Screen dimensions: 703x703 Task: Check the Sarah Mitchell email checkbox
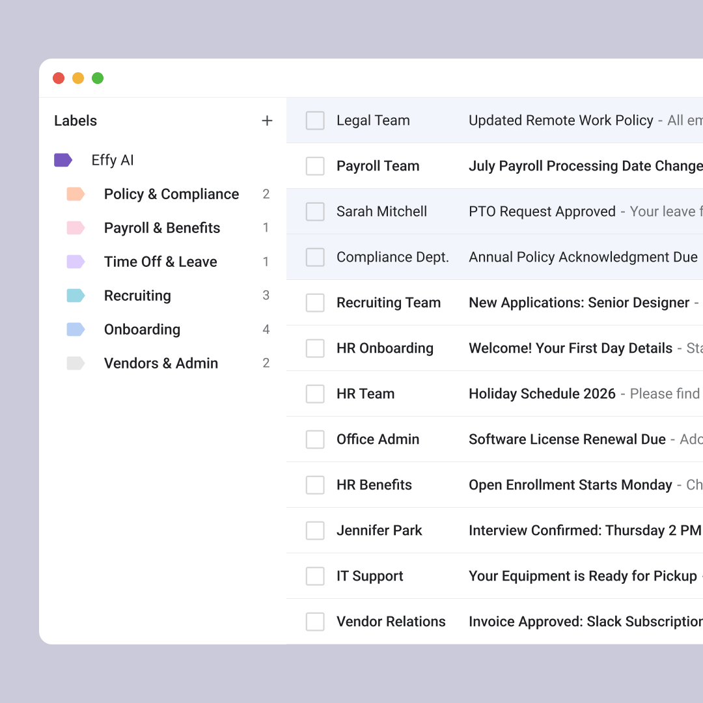point(315,212)
